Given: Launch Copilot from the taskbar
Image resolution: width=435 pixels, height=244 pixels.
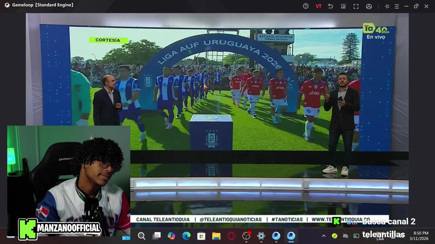Looking at the screenshot, I should click(171, 236).
